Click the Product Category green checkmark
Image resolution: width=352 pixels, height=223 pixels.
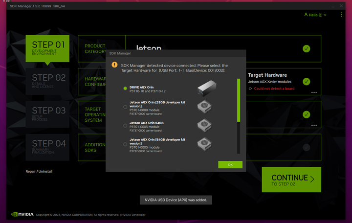[306, 48]
